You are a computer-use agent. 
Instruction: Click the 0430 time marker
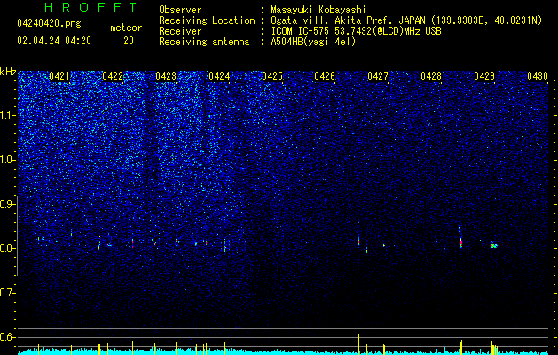click(x=538, y=76)
